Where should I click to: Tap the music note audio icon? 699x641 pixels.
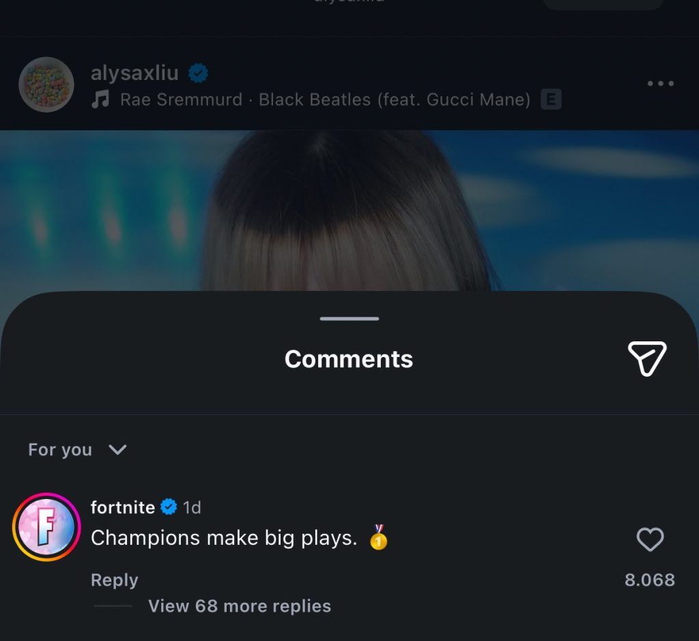coord(100,100)
